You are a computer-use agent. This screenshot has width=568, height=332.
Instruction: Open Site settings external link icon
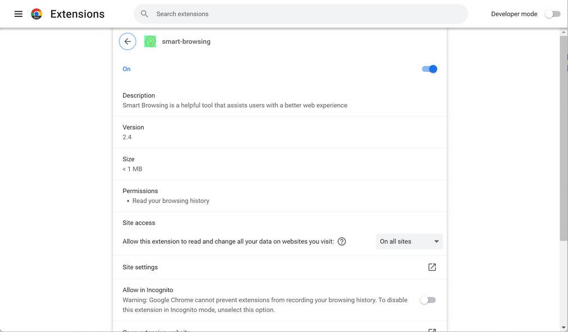[432, 267]
